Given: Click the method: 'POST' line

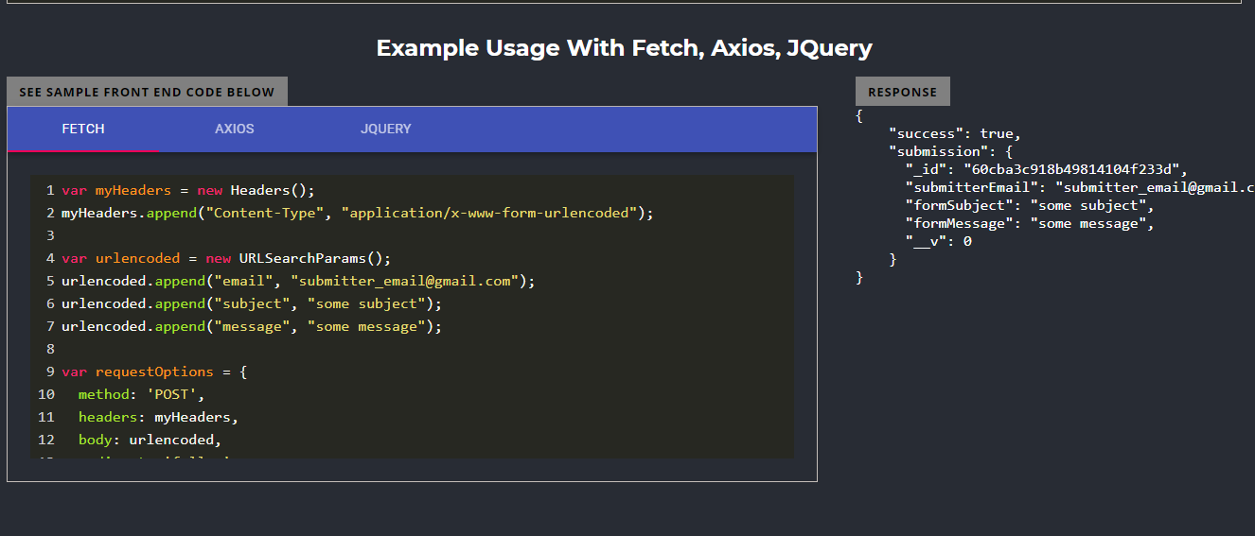Looking at the screenshot, I should point(141,394).
